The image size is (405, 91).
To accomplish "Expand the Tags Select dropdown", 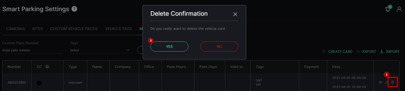I will point(100,50).
